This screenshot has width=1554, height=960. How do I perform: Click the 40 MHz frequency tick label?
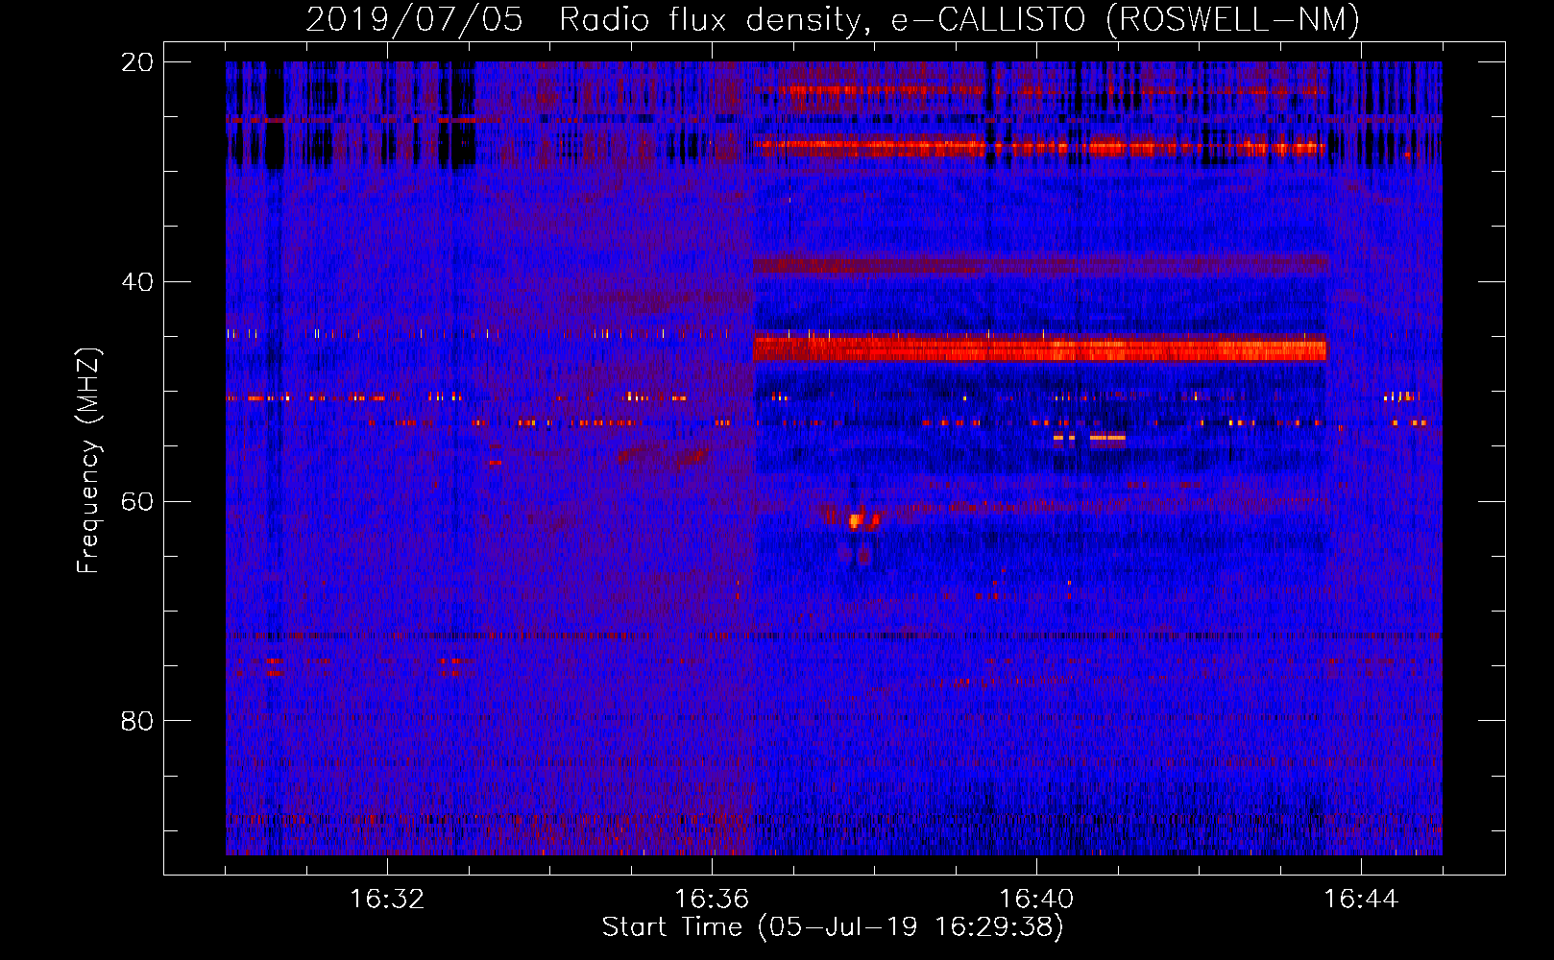pos(137,282)
